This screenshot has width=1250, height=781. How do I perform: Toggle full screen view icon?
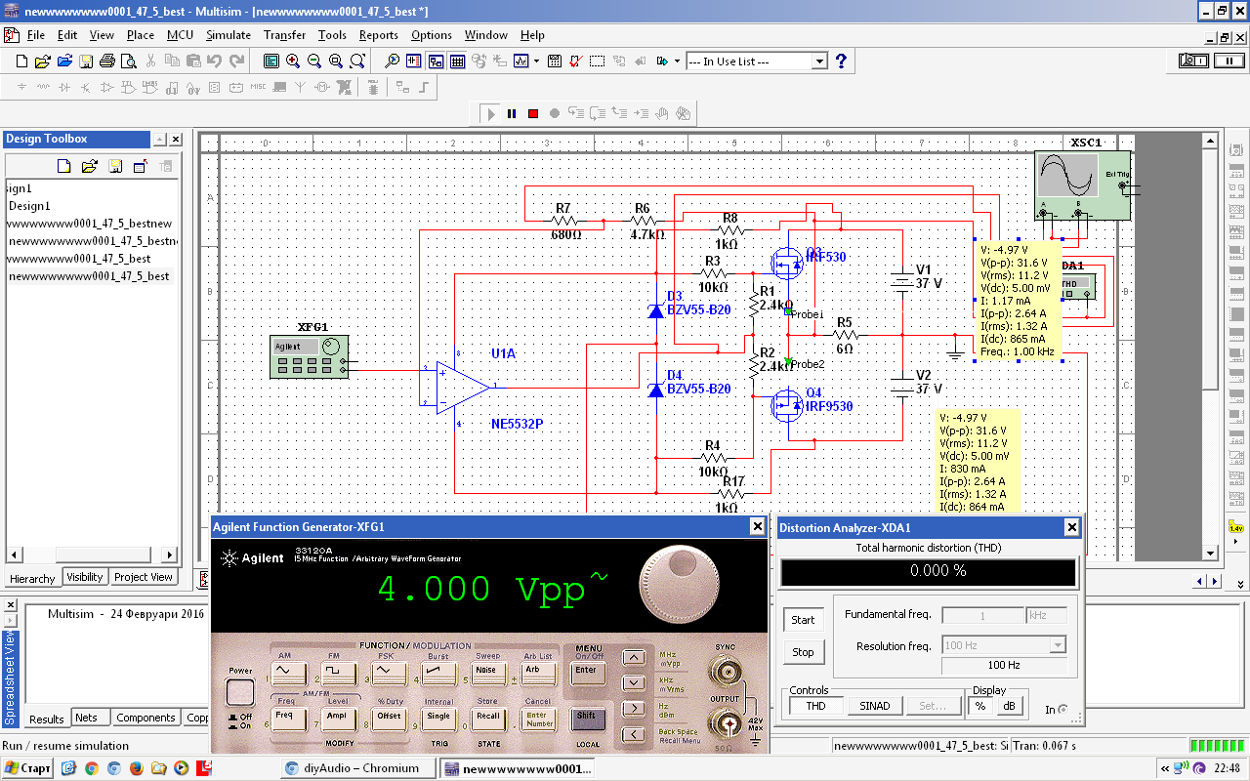click(271, 61)
